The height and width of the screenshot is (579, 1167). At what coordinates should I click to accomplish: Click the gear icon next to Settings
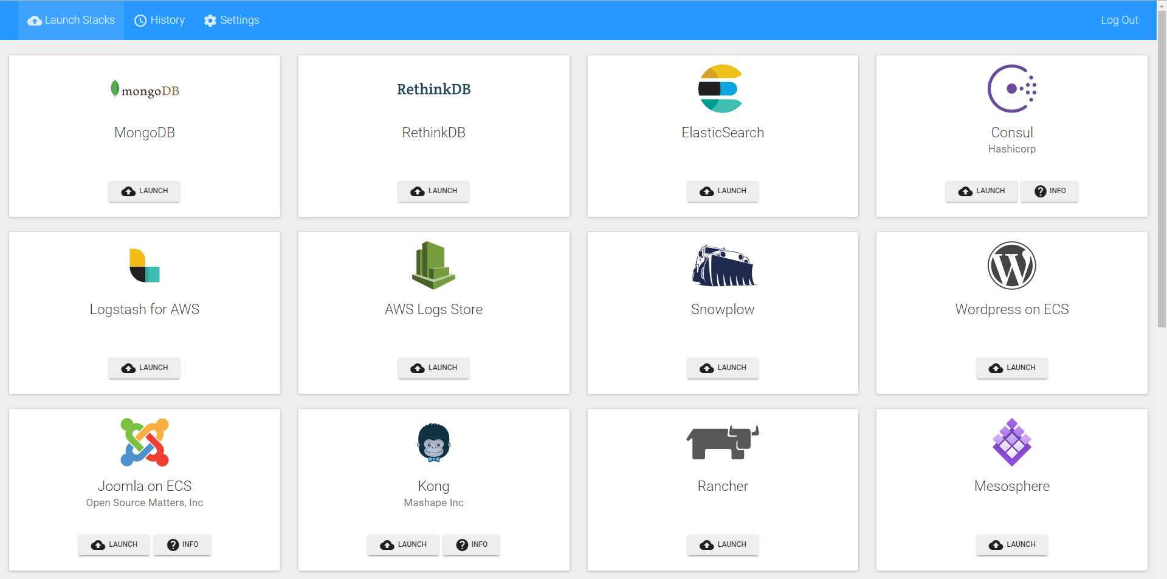coord(210,21)
